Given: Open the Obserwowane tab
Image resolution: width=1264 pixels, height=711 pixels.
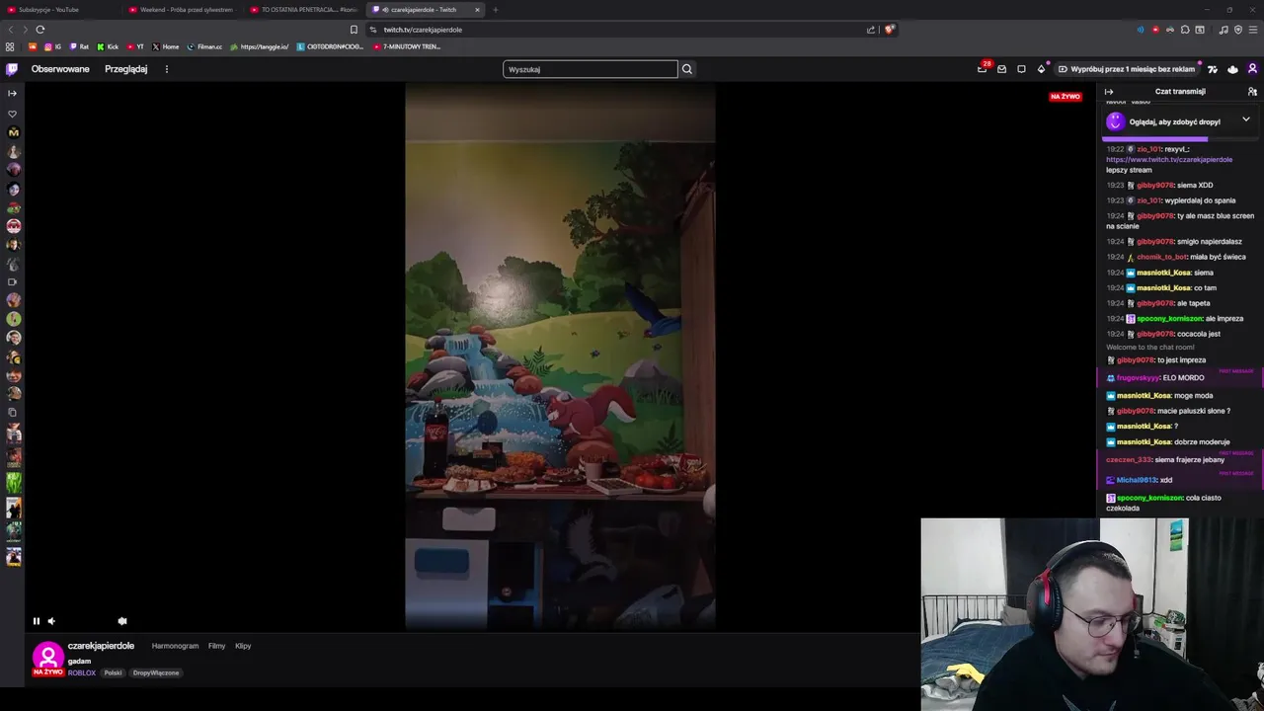Looking at the screenshot, I should pyautogui.click(x=60, y=69).
